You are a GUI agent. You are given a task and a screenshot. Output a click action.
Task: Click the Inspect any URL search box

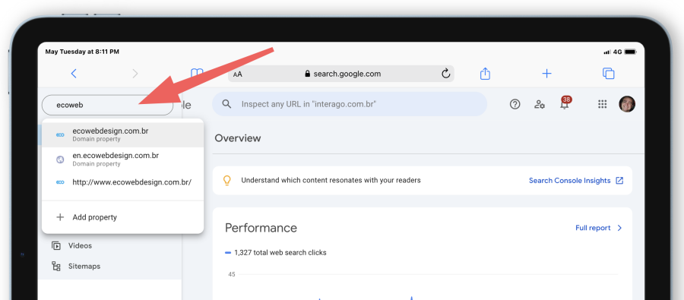pyautogui.click(x=350, y=104)
